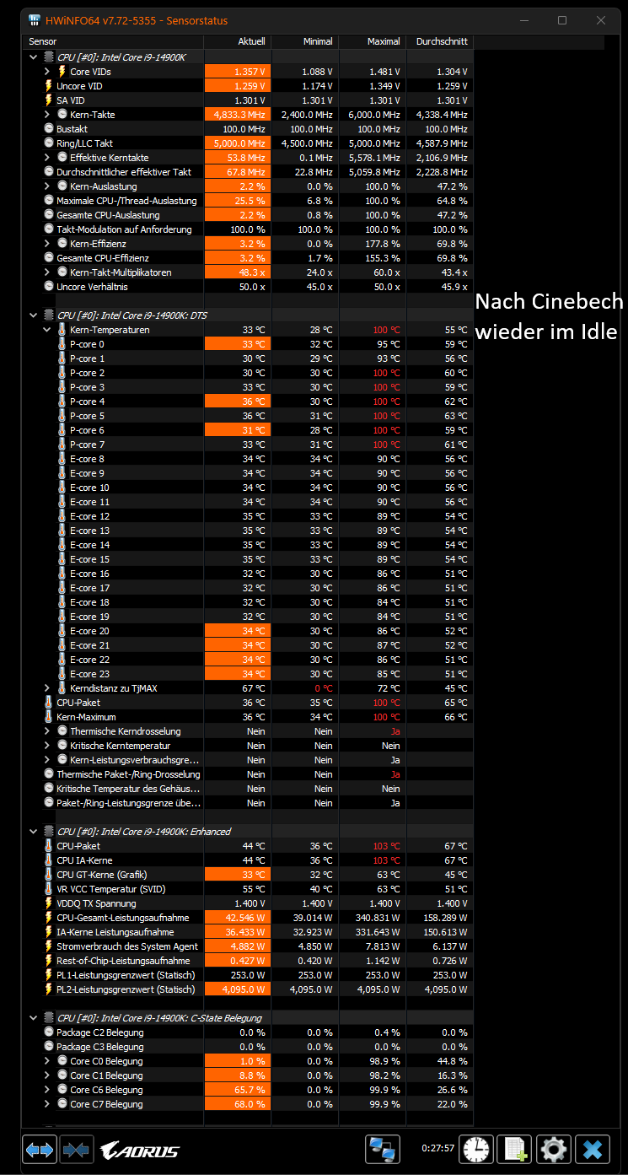Screen dimensions: 628x1175
Task: Click the chip icon of the DTS section
Action: click(x=48, y=315)
